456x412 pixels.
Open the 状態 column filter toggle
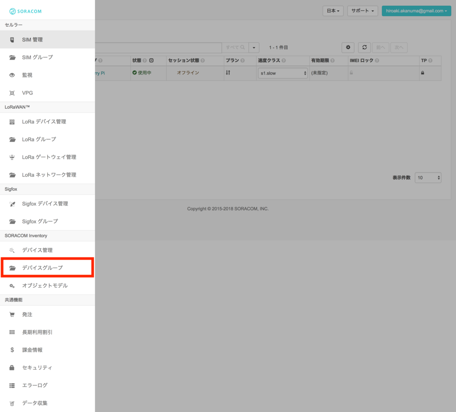coord(151,61)
